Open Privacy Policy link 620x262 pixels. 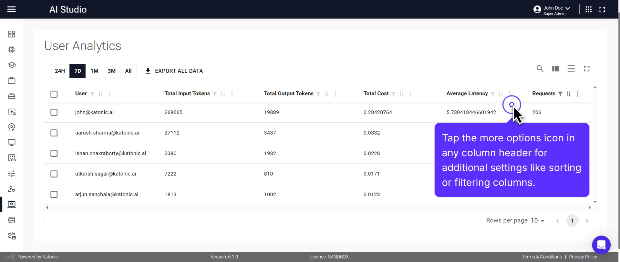tap(583, 257)
